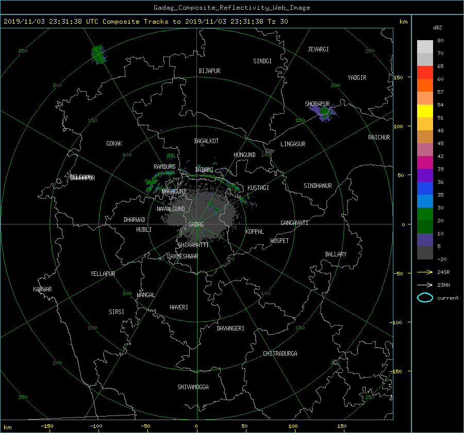This screenshot has height=433, width=464.
Task: Click the 100 tick on bottom axis
Action: tap(293, 426)
